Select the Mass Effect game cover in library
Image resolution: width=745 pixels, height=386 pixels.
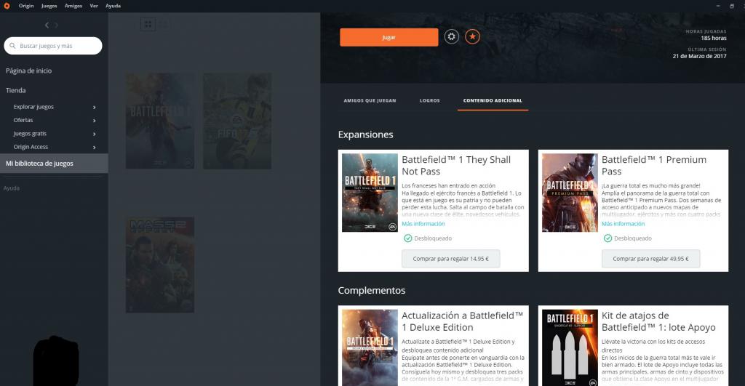click(159, 265)
